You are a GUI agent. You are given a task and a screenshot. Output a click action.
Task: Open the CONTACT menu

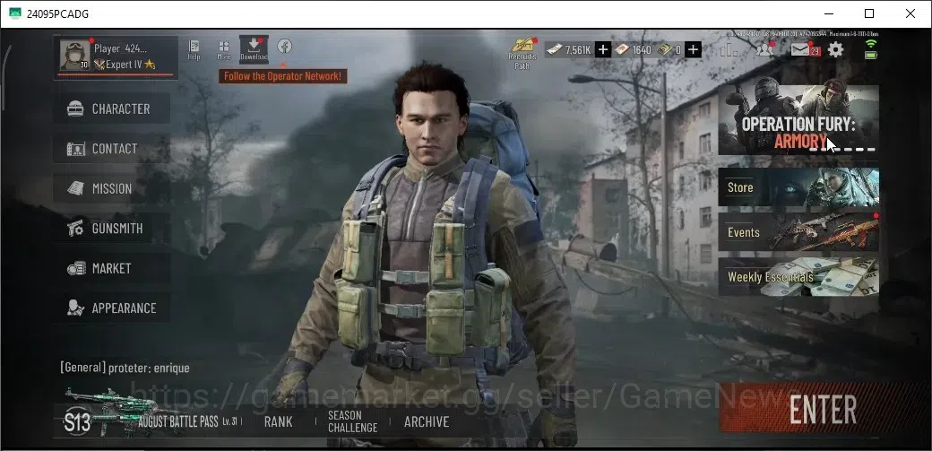point(112,149)
